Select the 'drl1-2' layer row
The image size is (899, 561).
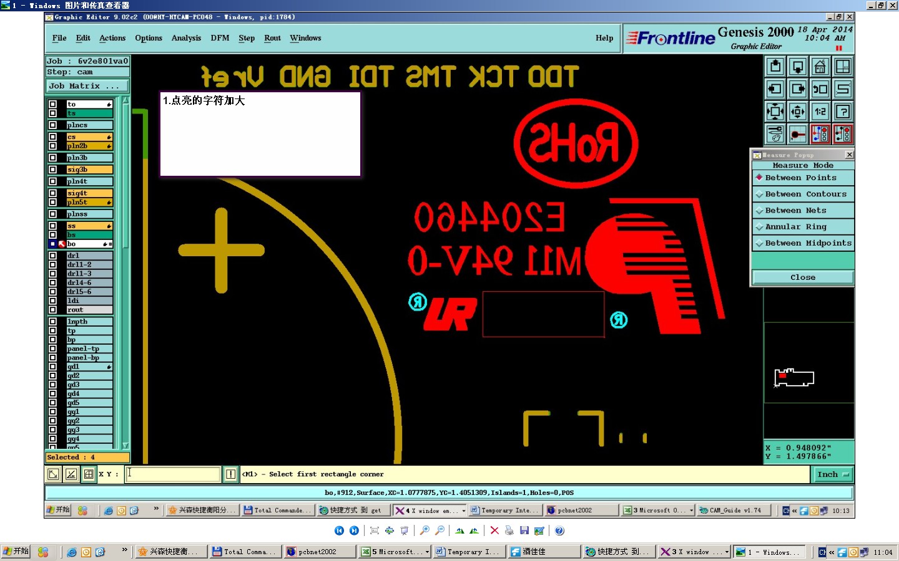(x=89, y=265)
